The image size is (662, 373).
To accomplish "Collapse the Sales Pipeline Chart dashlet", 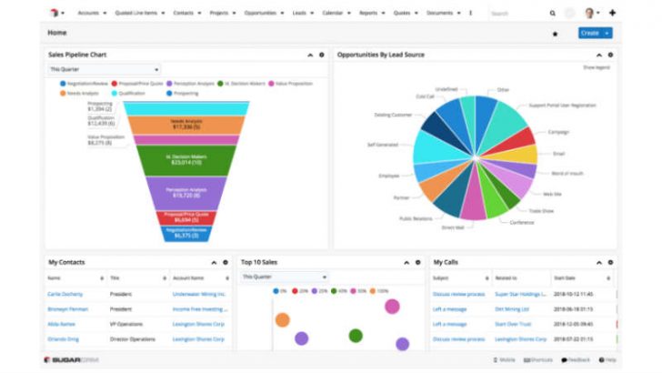I will [310, 55].
